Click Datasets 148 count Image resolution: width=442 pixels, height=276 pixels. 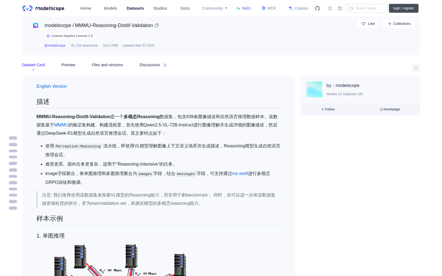353,94
